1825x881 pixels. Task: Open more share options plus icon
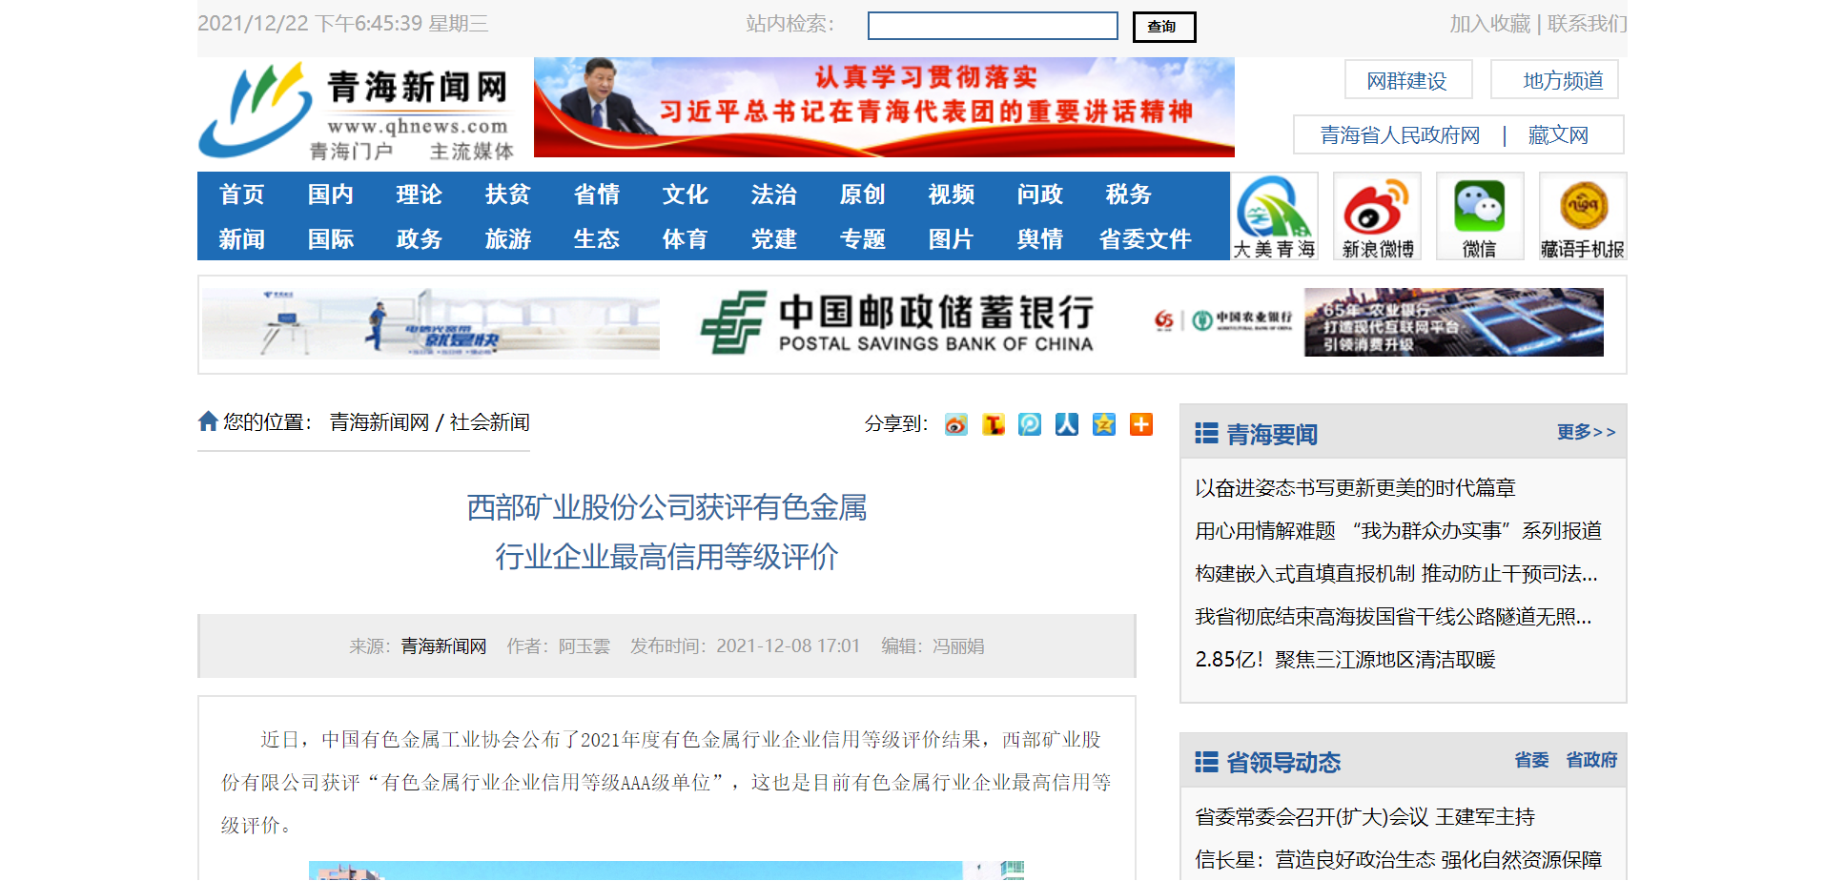[x=1140, y=424]
